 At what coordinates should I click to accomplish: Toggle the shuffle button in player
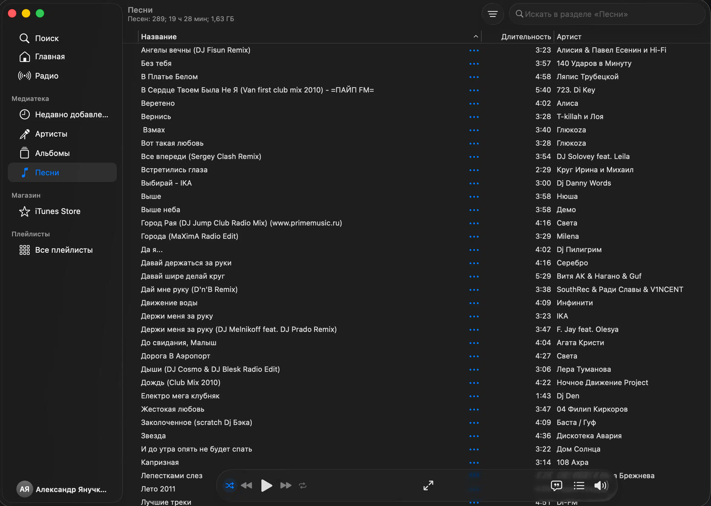click(x=230, y=485)
